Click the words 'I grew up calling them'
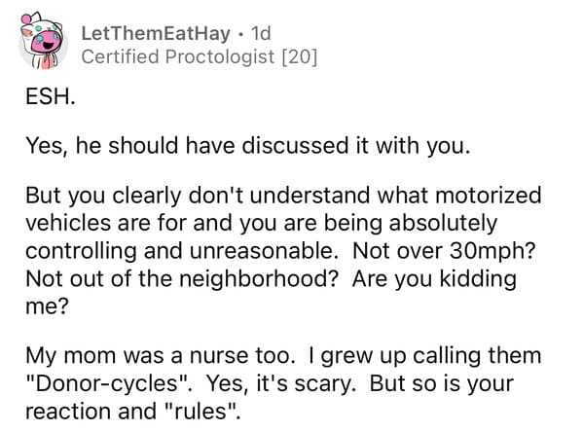Screen dimensions: 583x432 425,356
